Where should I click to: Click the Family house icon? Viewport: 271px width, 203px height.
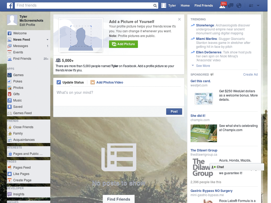point(10,133)
